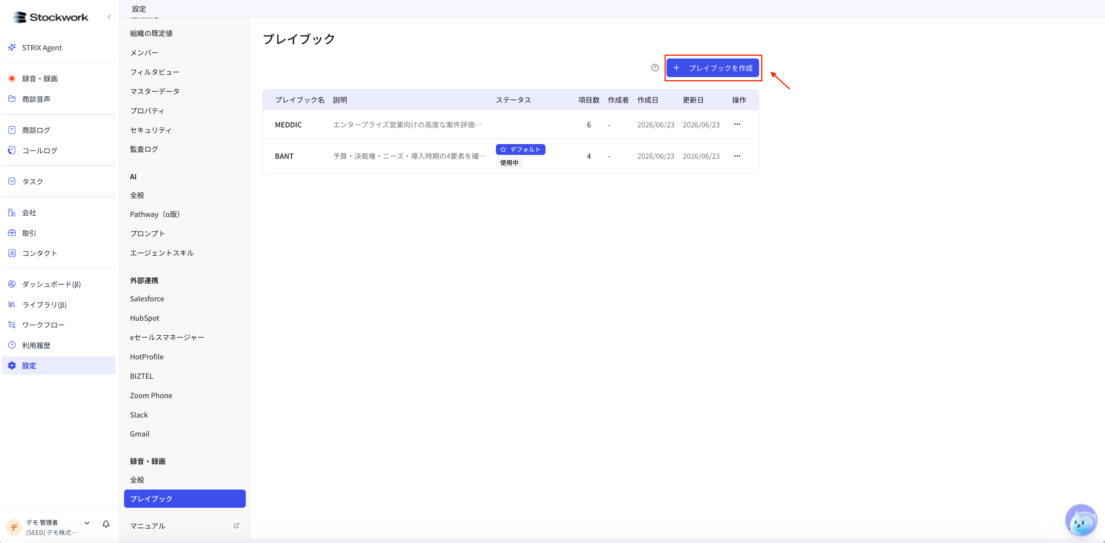Screen dimensions: 1105x543
Task: Click the プレイブック名 column header
Action: point(299,100)
